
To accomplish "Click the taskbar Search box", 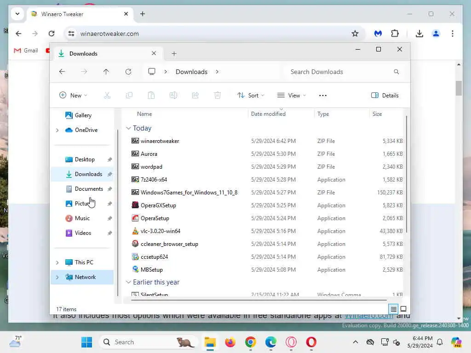I will (149, 342).
